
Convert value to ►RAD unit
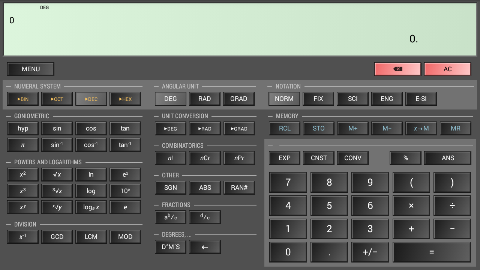point(205,129)
